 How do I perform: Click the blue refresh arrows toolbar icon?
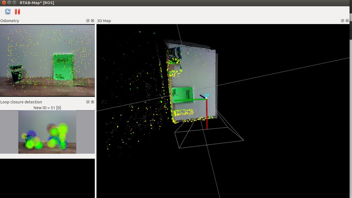(x=8, y=12)
